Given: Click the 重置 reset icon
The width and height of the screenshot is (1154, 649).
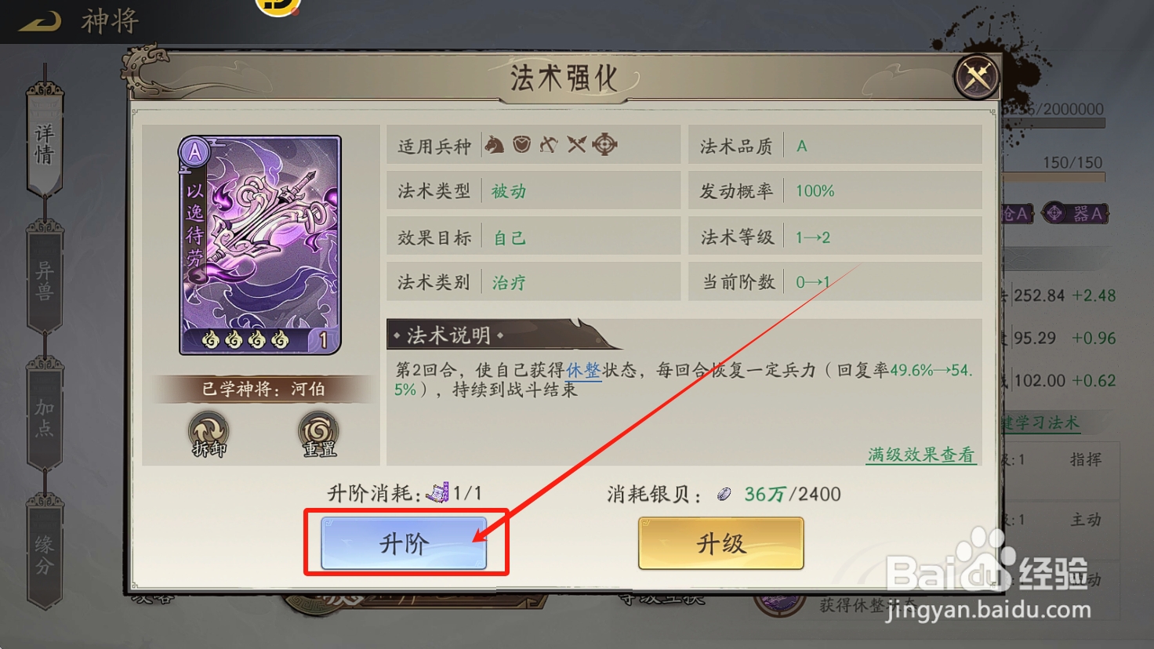Looking at the screenshot, I should [318, 434].
